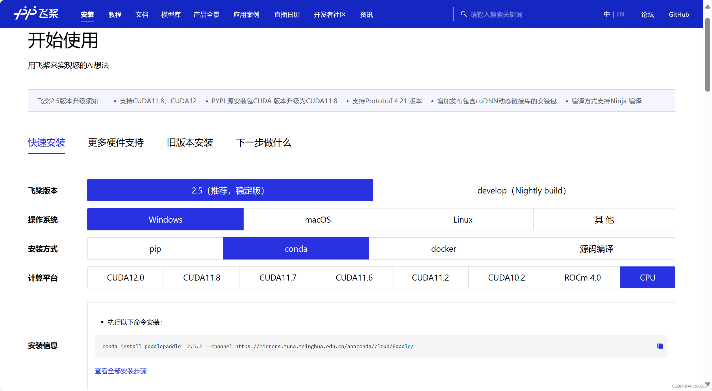Focus the search keyword input field
Image resolution: width=712 pixels, height=391 pixels.
click(522, 14)
